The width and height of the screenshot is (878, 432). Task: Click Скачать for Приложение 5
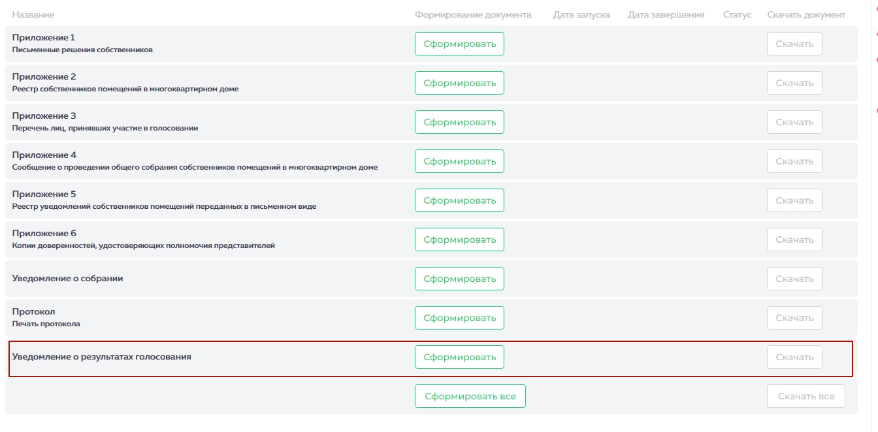[x=794, y=200]
